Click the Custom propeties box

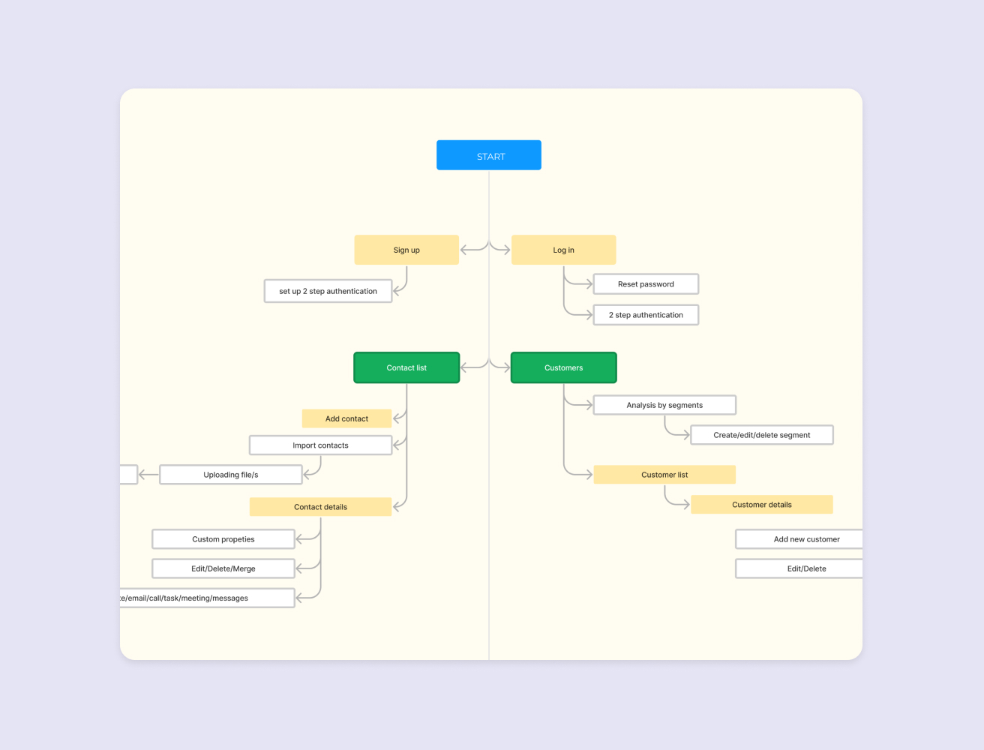[223, 539]
